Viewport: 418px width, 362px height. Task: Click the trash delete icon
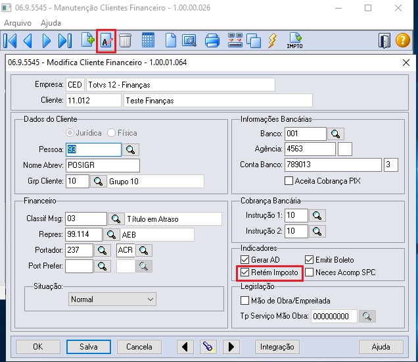pyautogui.click(x=125, y=41)
